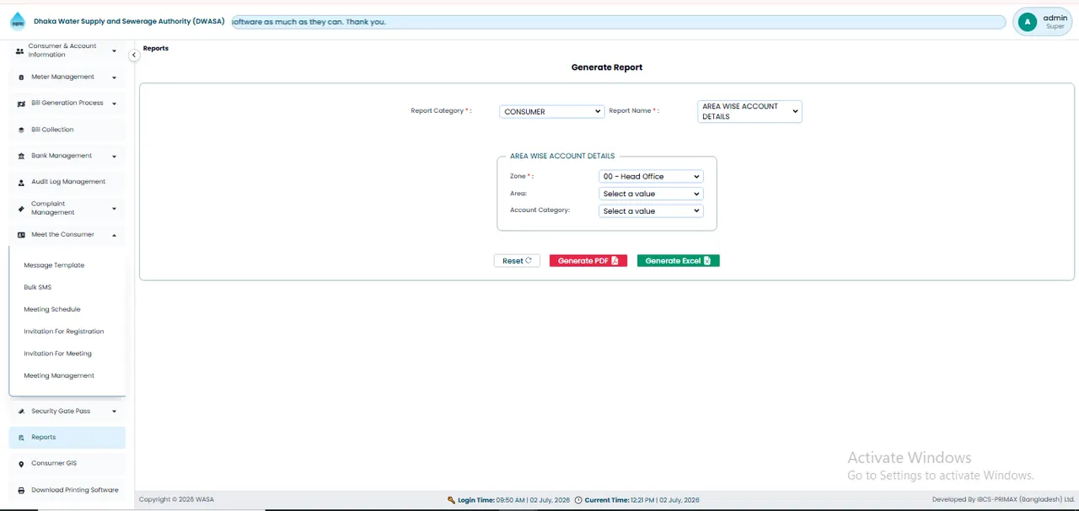Click the Developed By IBCS-PRIMAX footer text

[x=1003, y=500]
